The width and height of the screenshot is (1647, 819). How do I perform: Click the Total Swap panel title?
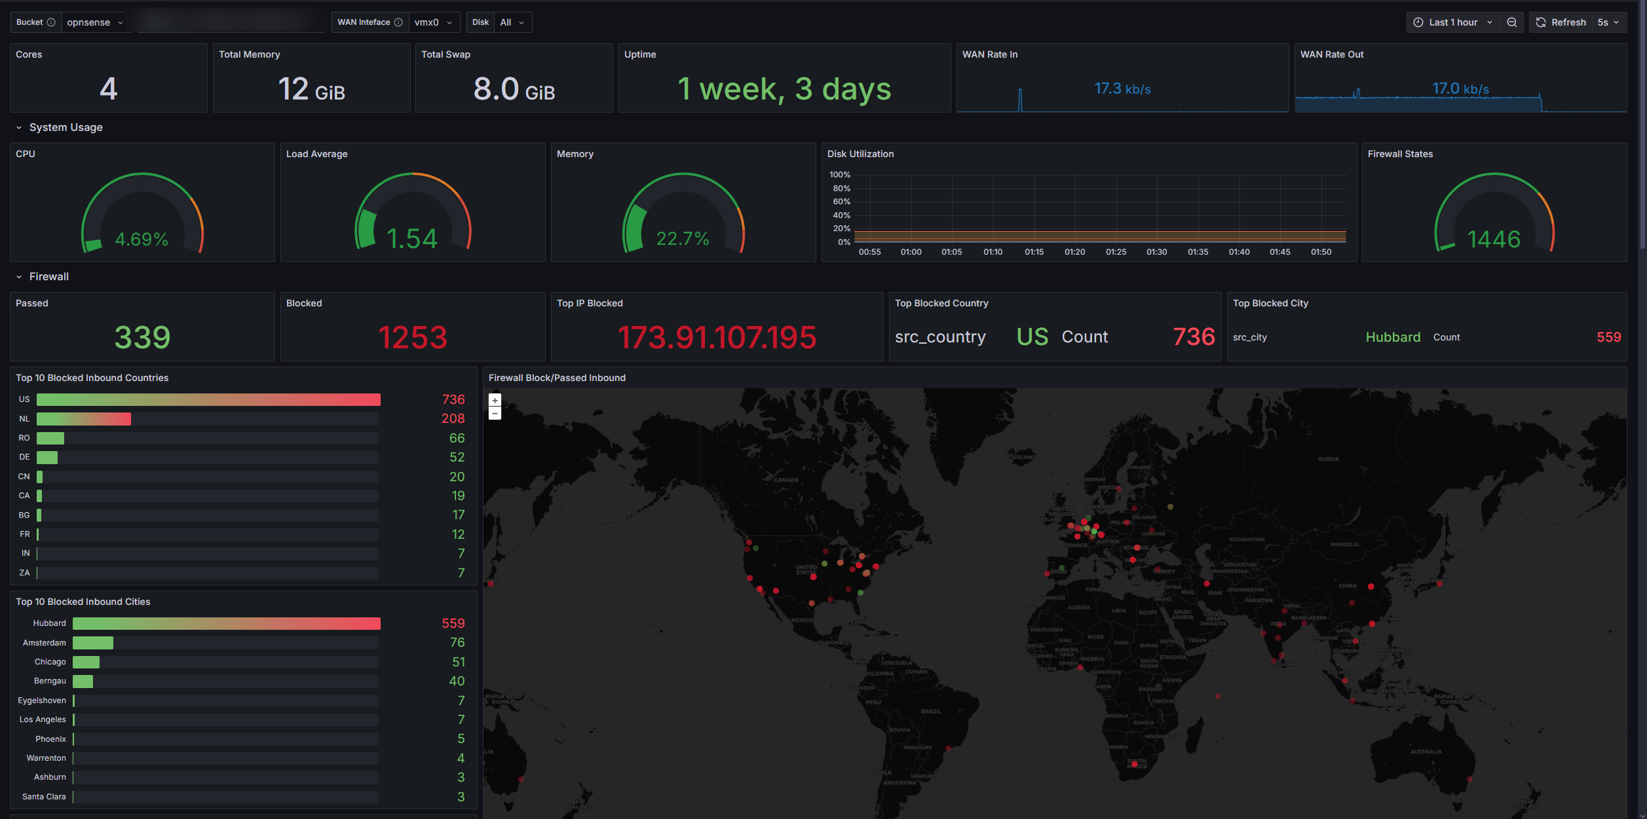[x=446, y=54]
